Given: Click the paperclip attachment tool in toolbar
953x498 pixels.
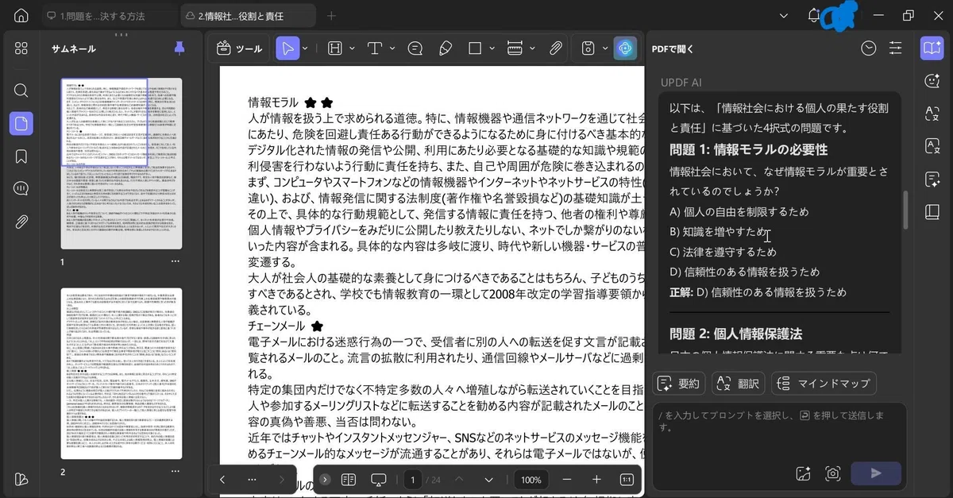Looking at the screenshot, I should pyautogui.click(x=556, y=48).
